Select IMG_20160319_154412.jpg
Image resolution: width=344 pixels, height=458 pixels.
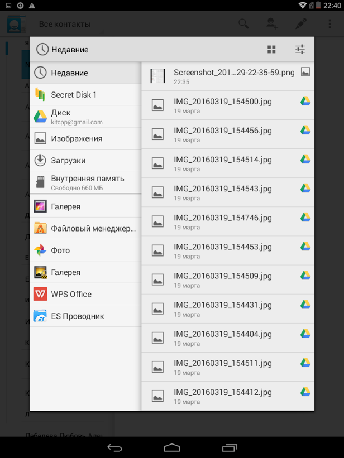(228, 396)
